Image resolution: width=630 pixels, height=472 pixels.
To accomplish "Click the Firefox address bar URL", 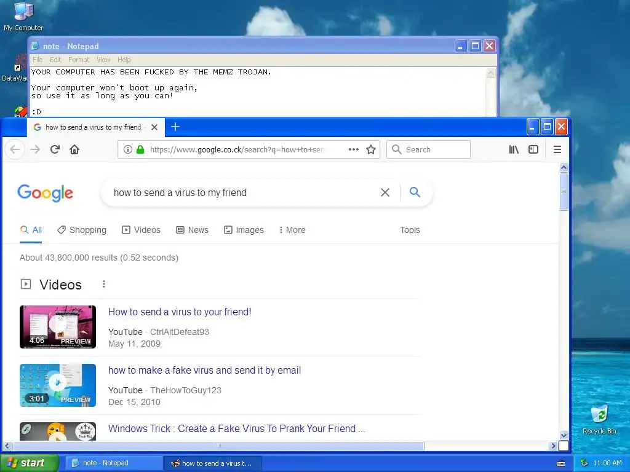I will click(x=237, y=150).
